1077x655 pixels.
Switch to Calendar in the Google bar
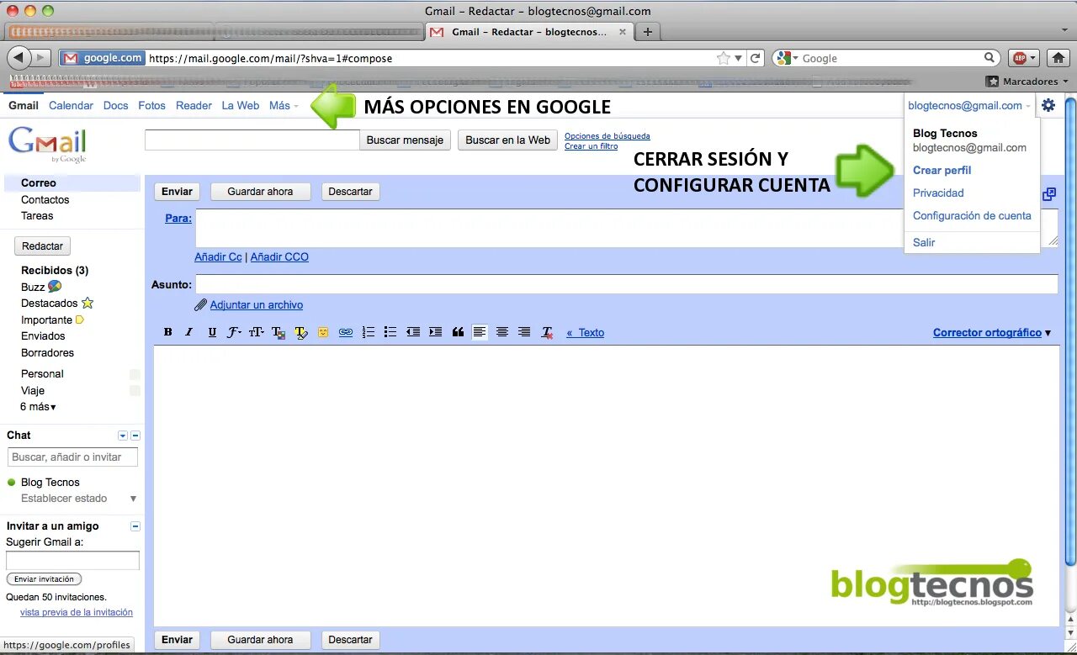click(x=71, y=105)
